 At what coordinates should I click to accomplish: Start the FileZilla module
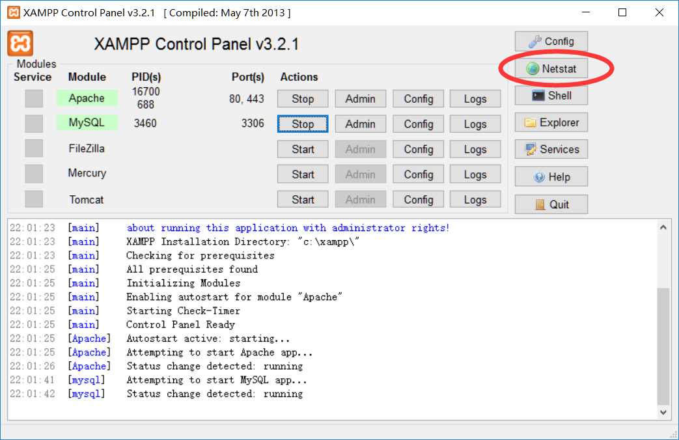(x=303, y=149)
